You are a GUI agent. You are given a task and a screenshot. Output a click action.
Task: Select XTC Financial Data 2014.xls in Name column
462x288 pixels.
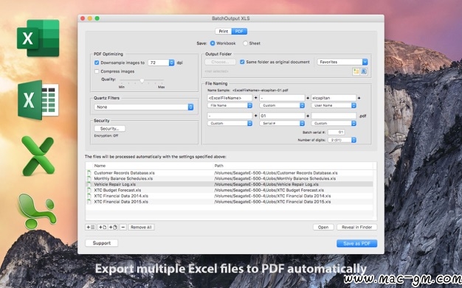(121, 196)
